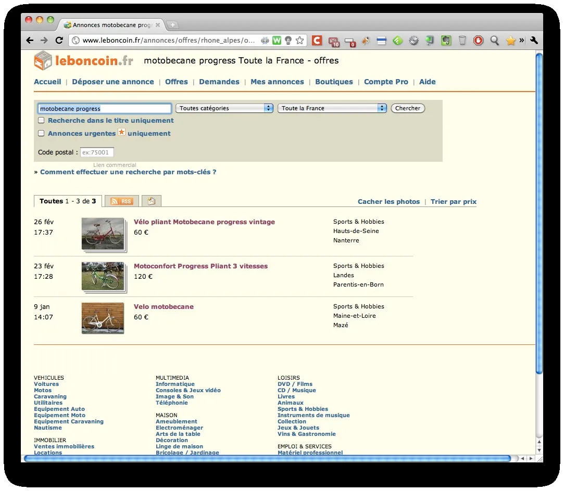This screenshot has width=564, height=491.
Task: Select the Toutes 1 - 3 de 3 tab
Action: click(x=68, y=201)
